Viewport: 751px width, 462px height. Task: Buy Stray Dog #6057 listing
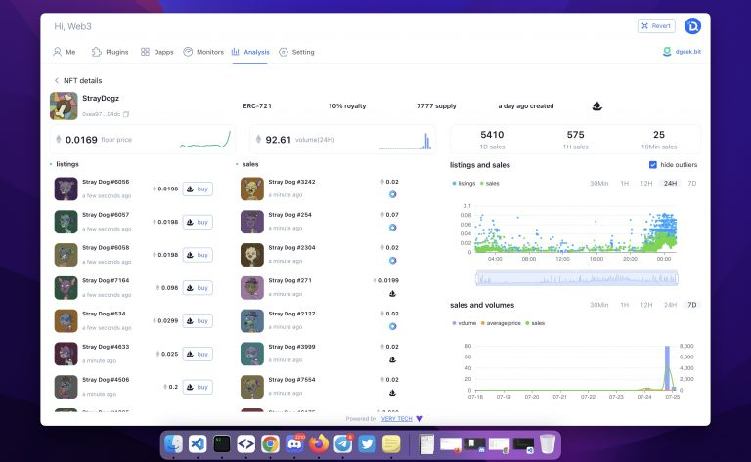coord(198,222)
